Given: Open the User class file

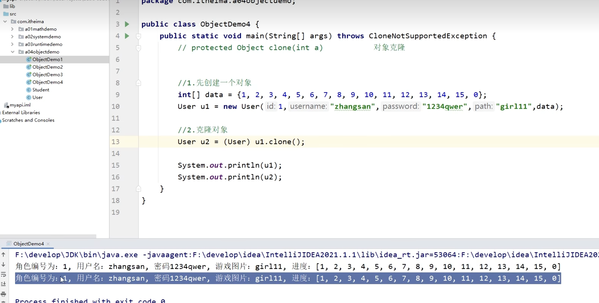Looking at the screenshot, I should pos(37,98).
